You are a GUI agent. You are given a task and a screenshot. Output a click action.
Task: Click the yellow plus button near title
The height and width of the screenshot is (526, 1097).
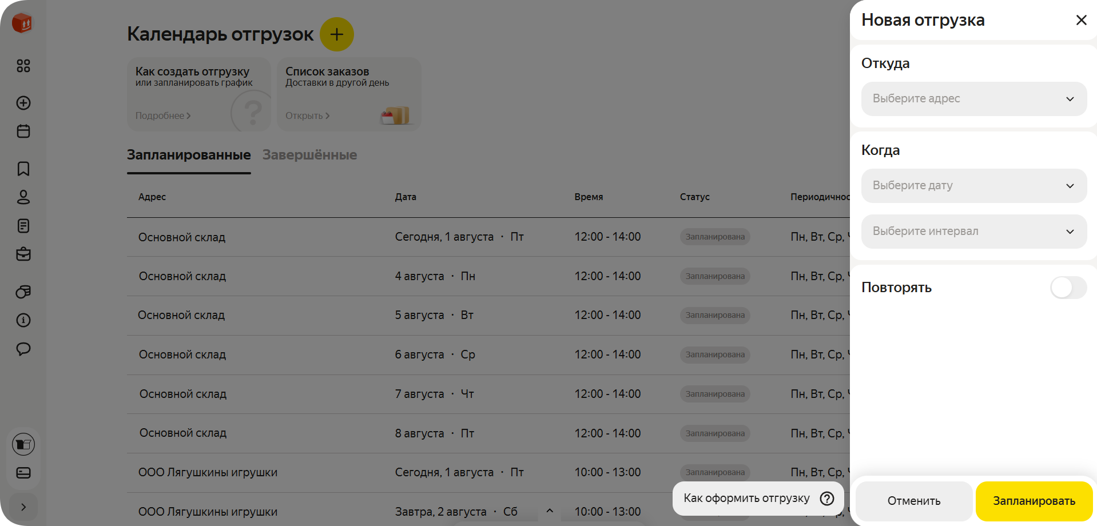tap(336, 34)
